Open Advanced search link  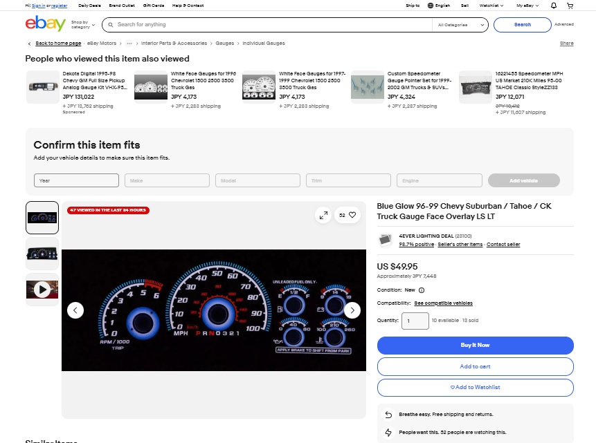(x=563, y=24)
